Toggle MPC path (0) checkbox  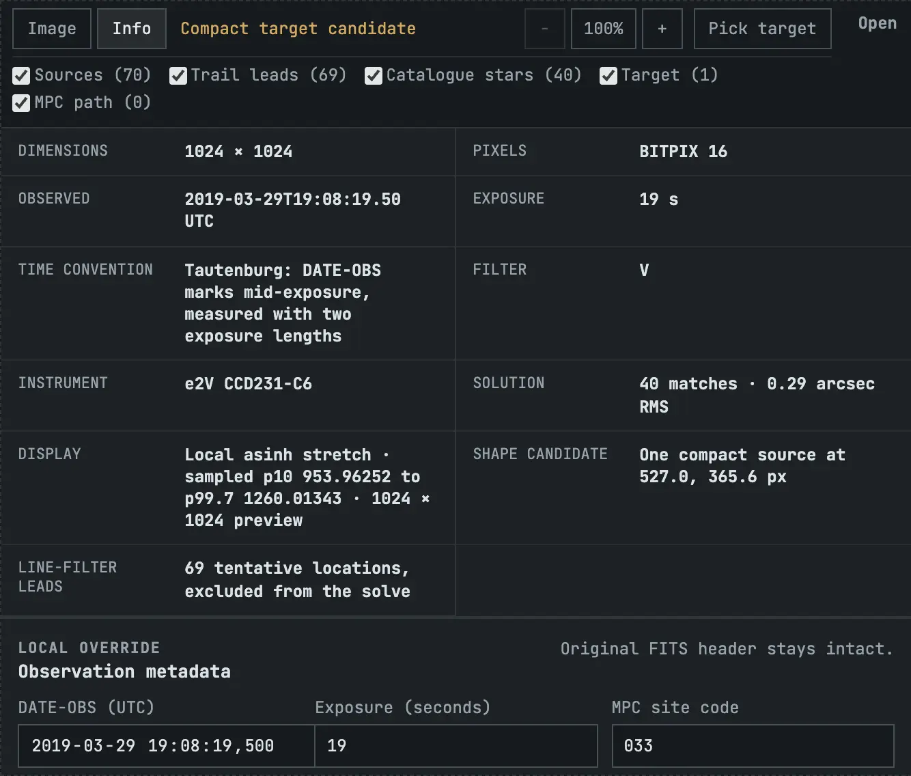[21, 103]
